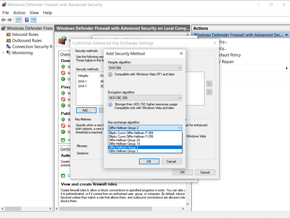Open the Action menu
This screenshot has height=218, width=290.
(x=19, y=13)
